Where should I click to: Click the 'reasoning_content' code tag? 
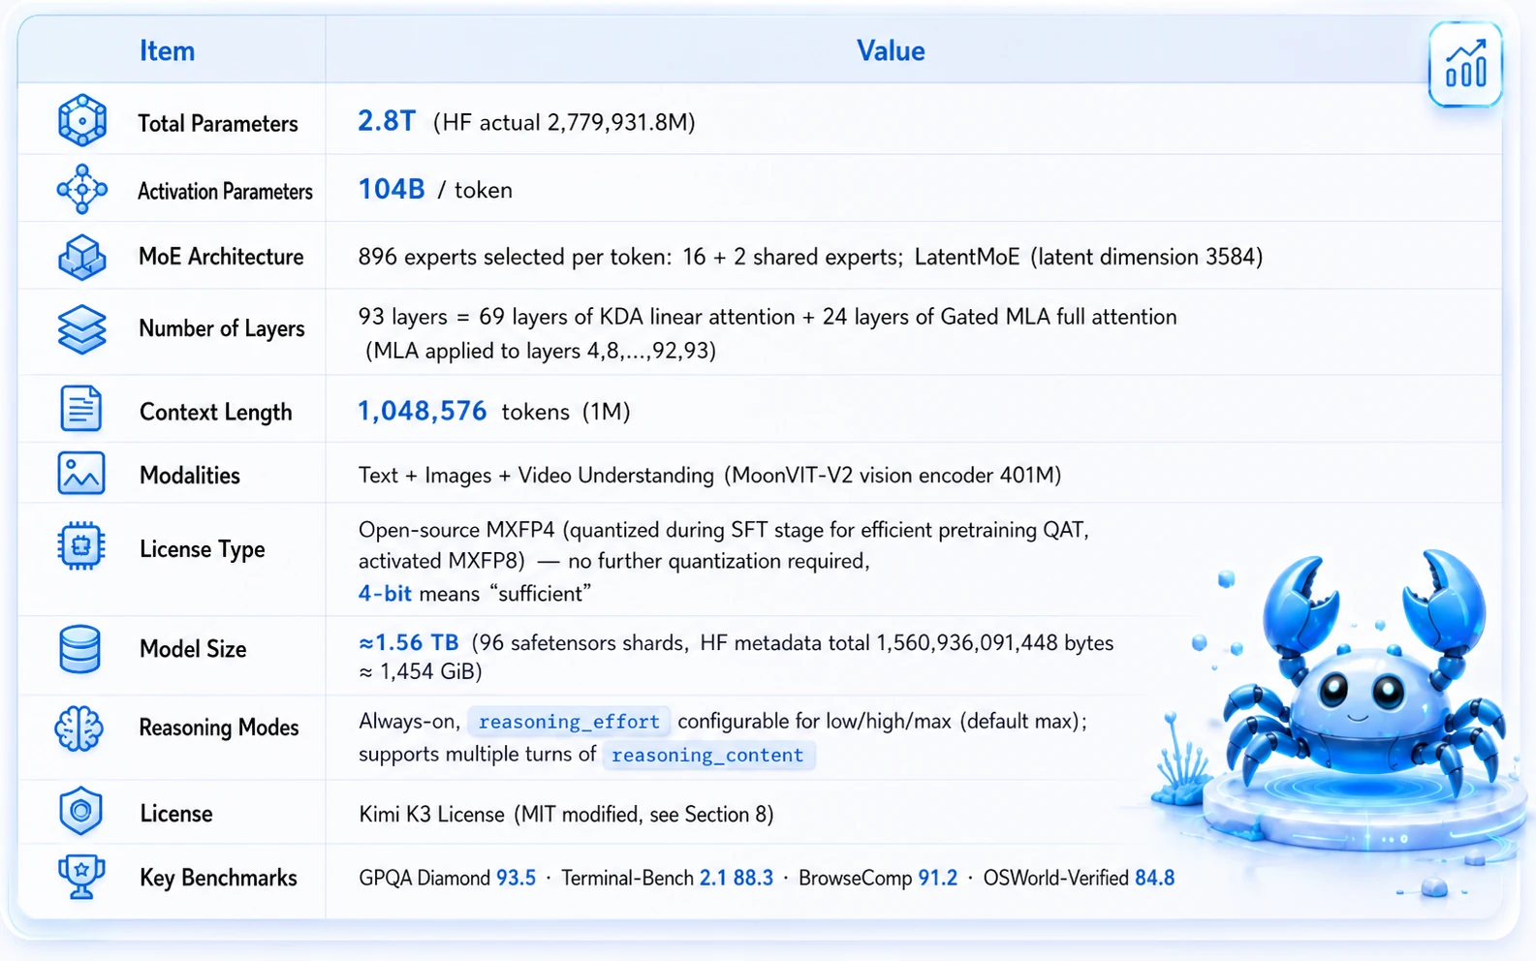707,755
